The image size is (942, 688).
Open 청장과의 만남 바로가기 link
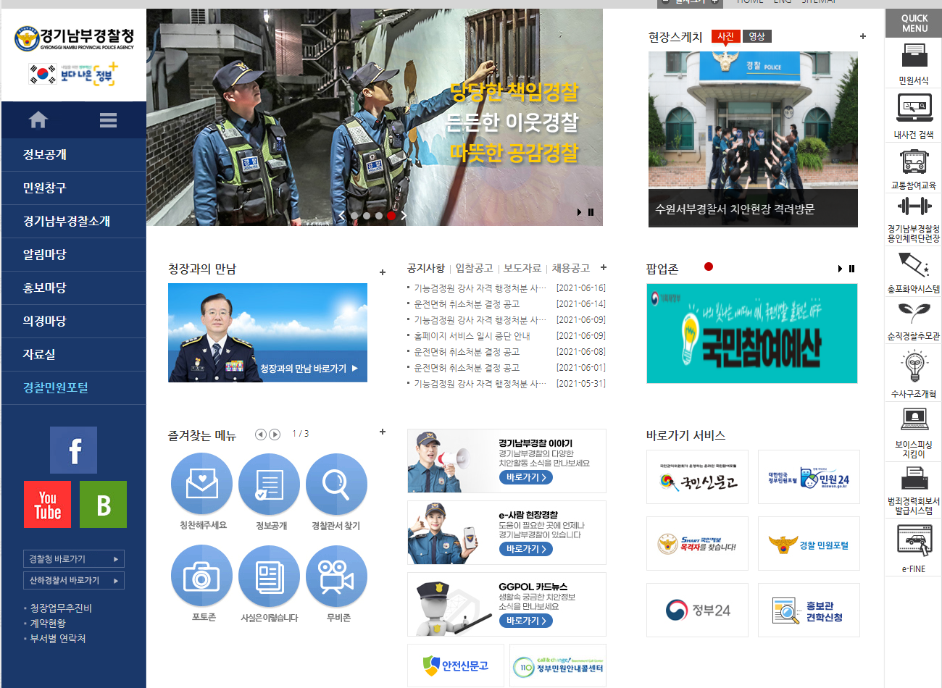pos(309,369)
